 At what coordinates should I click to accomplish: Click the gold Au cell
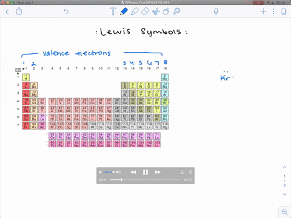109,117
